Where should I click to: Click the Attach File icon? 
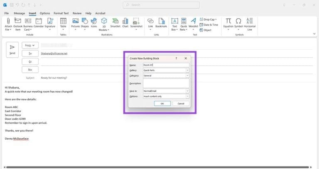tap(8, 23)
